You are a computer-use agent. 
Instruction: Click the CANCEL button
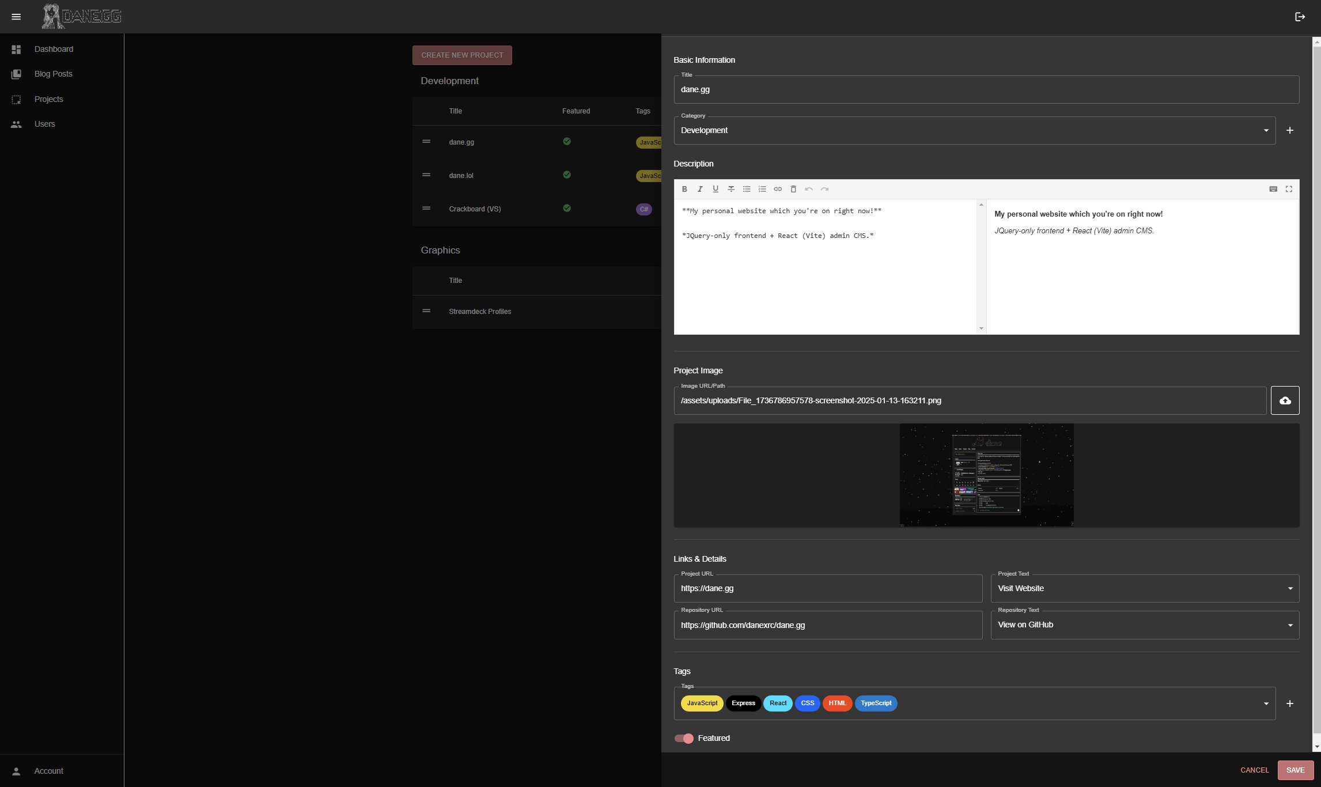pyautogui.click(x=1254, y=770)
